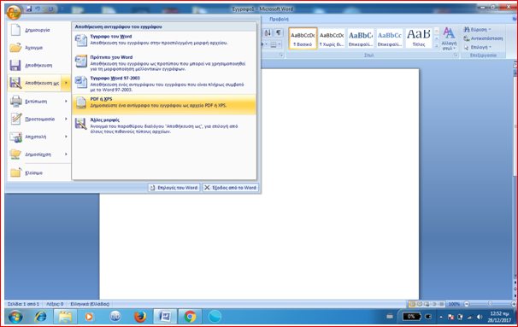Expand the Αποθήκευση ως submenu arrow
The width and height of the screenshot is (518, 327).
click(x=66, y=83)
